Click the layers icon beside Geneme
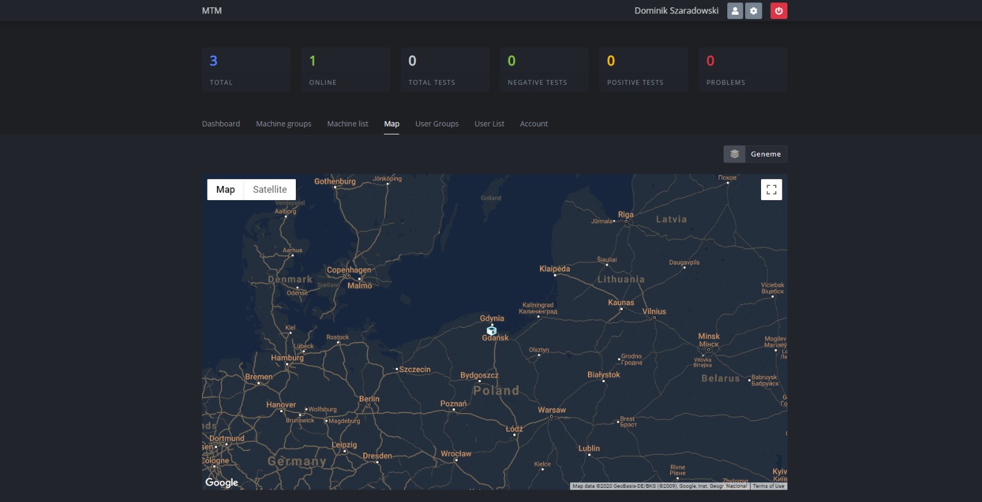This screenshot has width=982, height=502. click(x=734, y=154)
